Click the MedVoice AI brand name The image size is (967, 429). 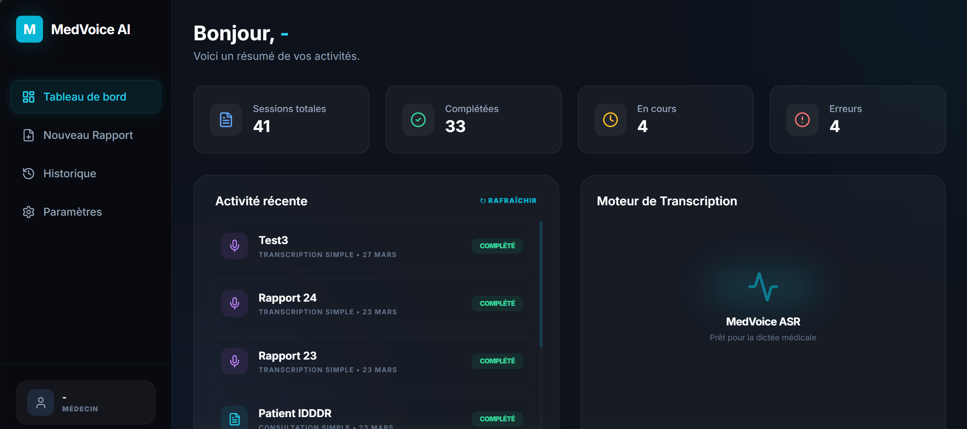[x=91, y=30]
